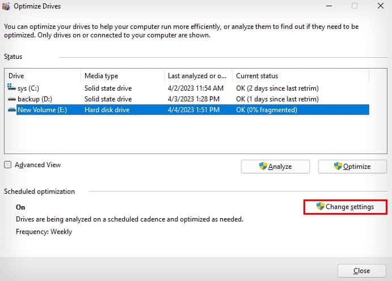This screenshot has height=281, width=392.
Task: Click the backup (D:) drive icon
Action: 11,99
